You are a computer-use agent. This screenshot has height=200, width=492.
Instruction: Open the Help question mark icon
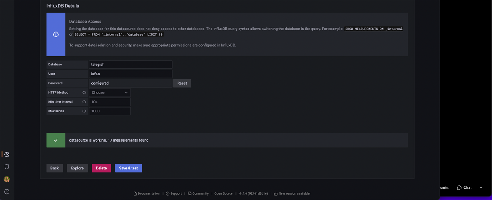[x=7, y=191]
